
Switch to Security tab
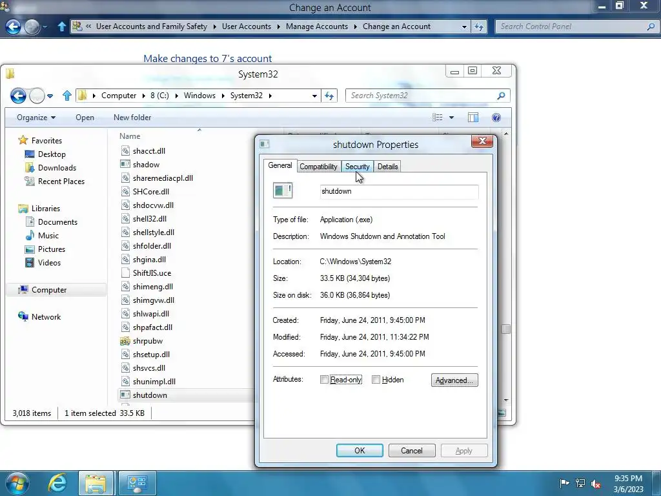[357, 167]
